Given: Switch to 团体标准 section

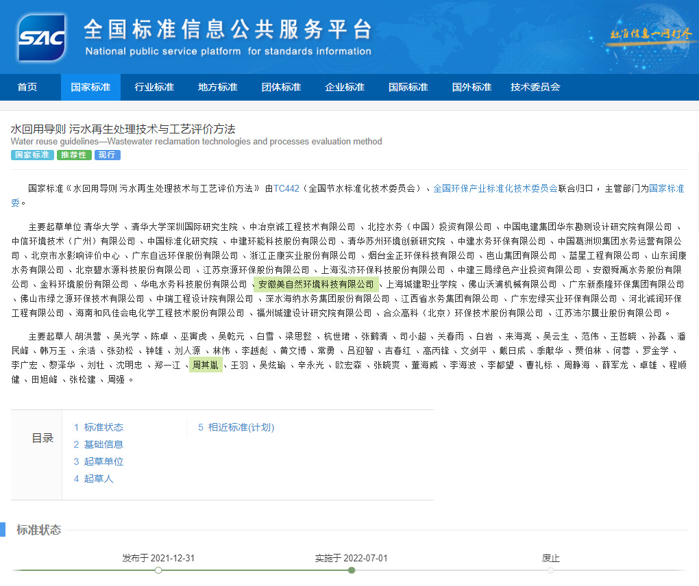Looking at the screenshot, I should (282, 88).
